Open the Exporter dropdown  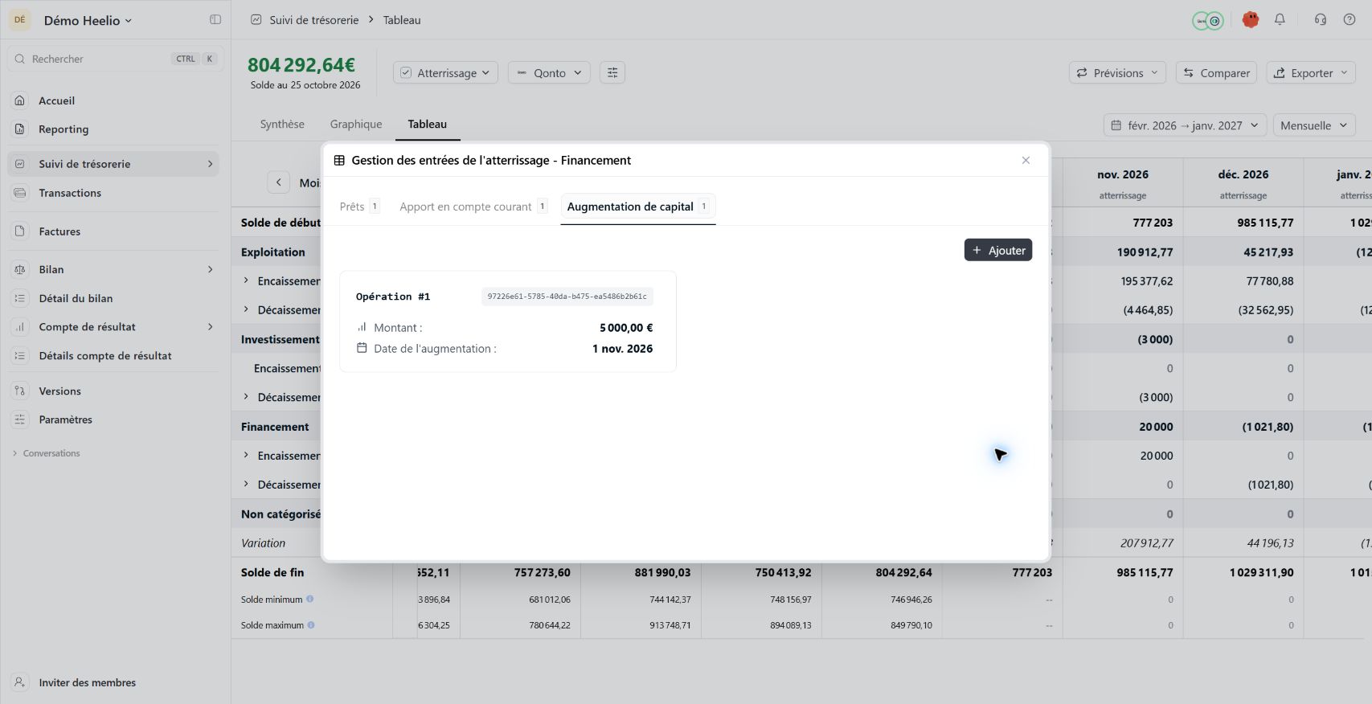pyautogui.click(x=1311, y=73)
